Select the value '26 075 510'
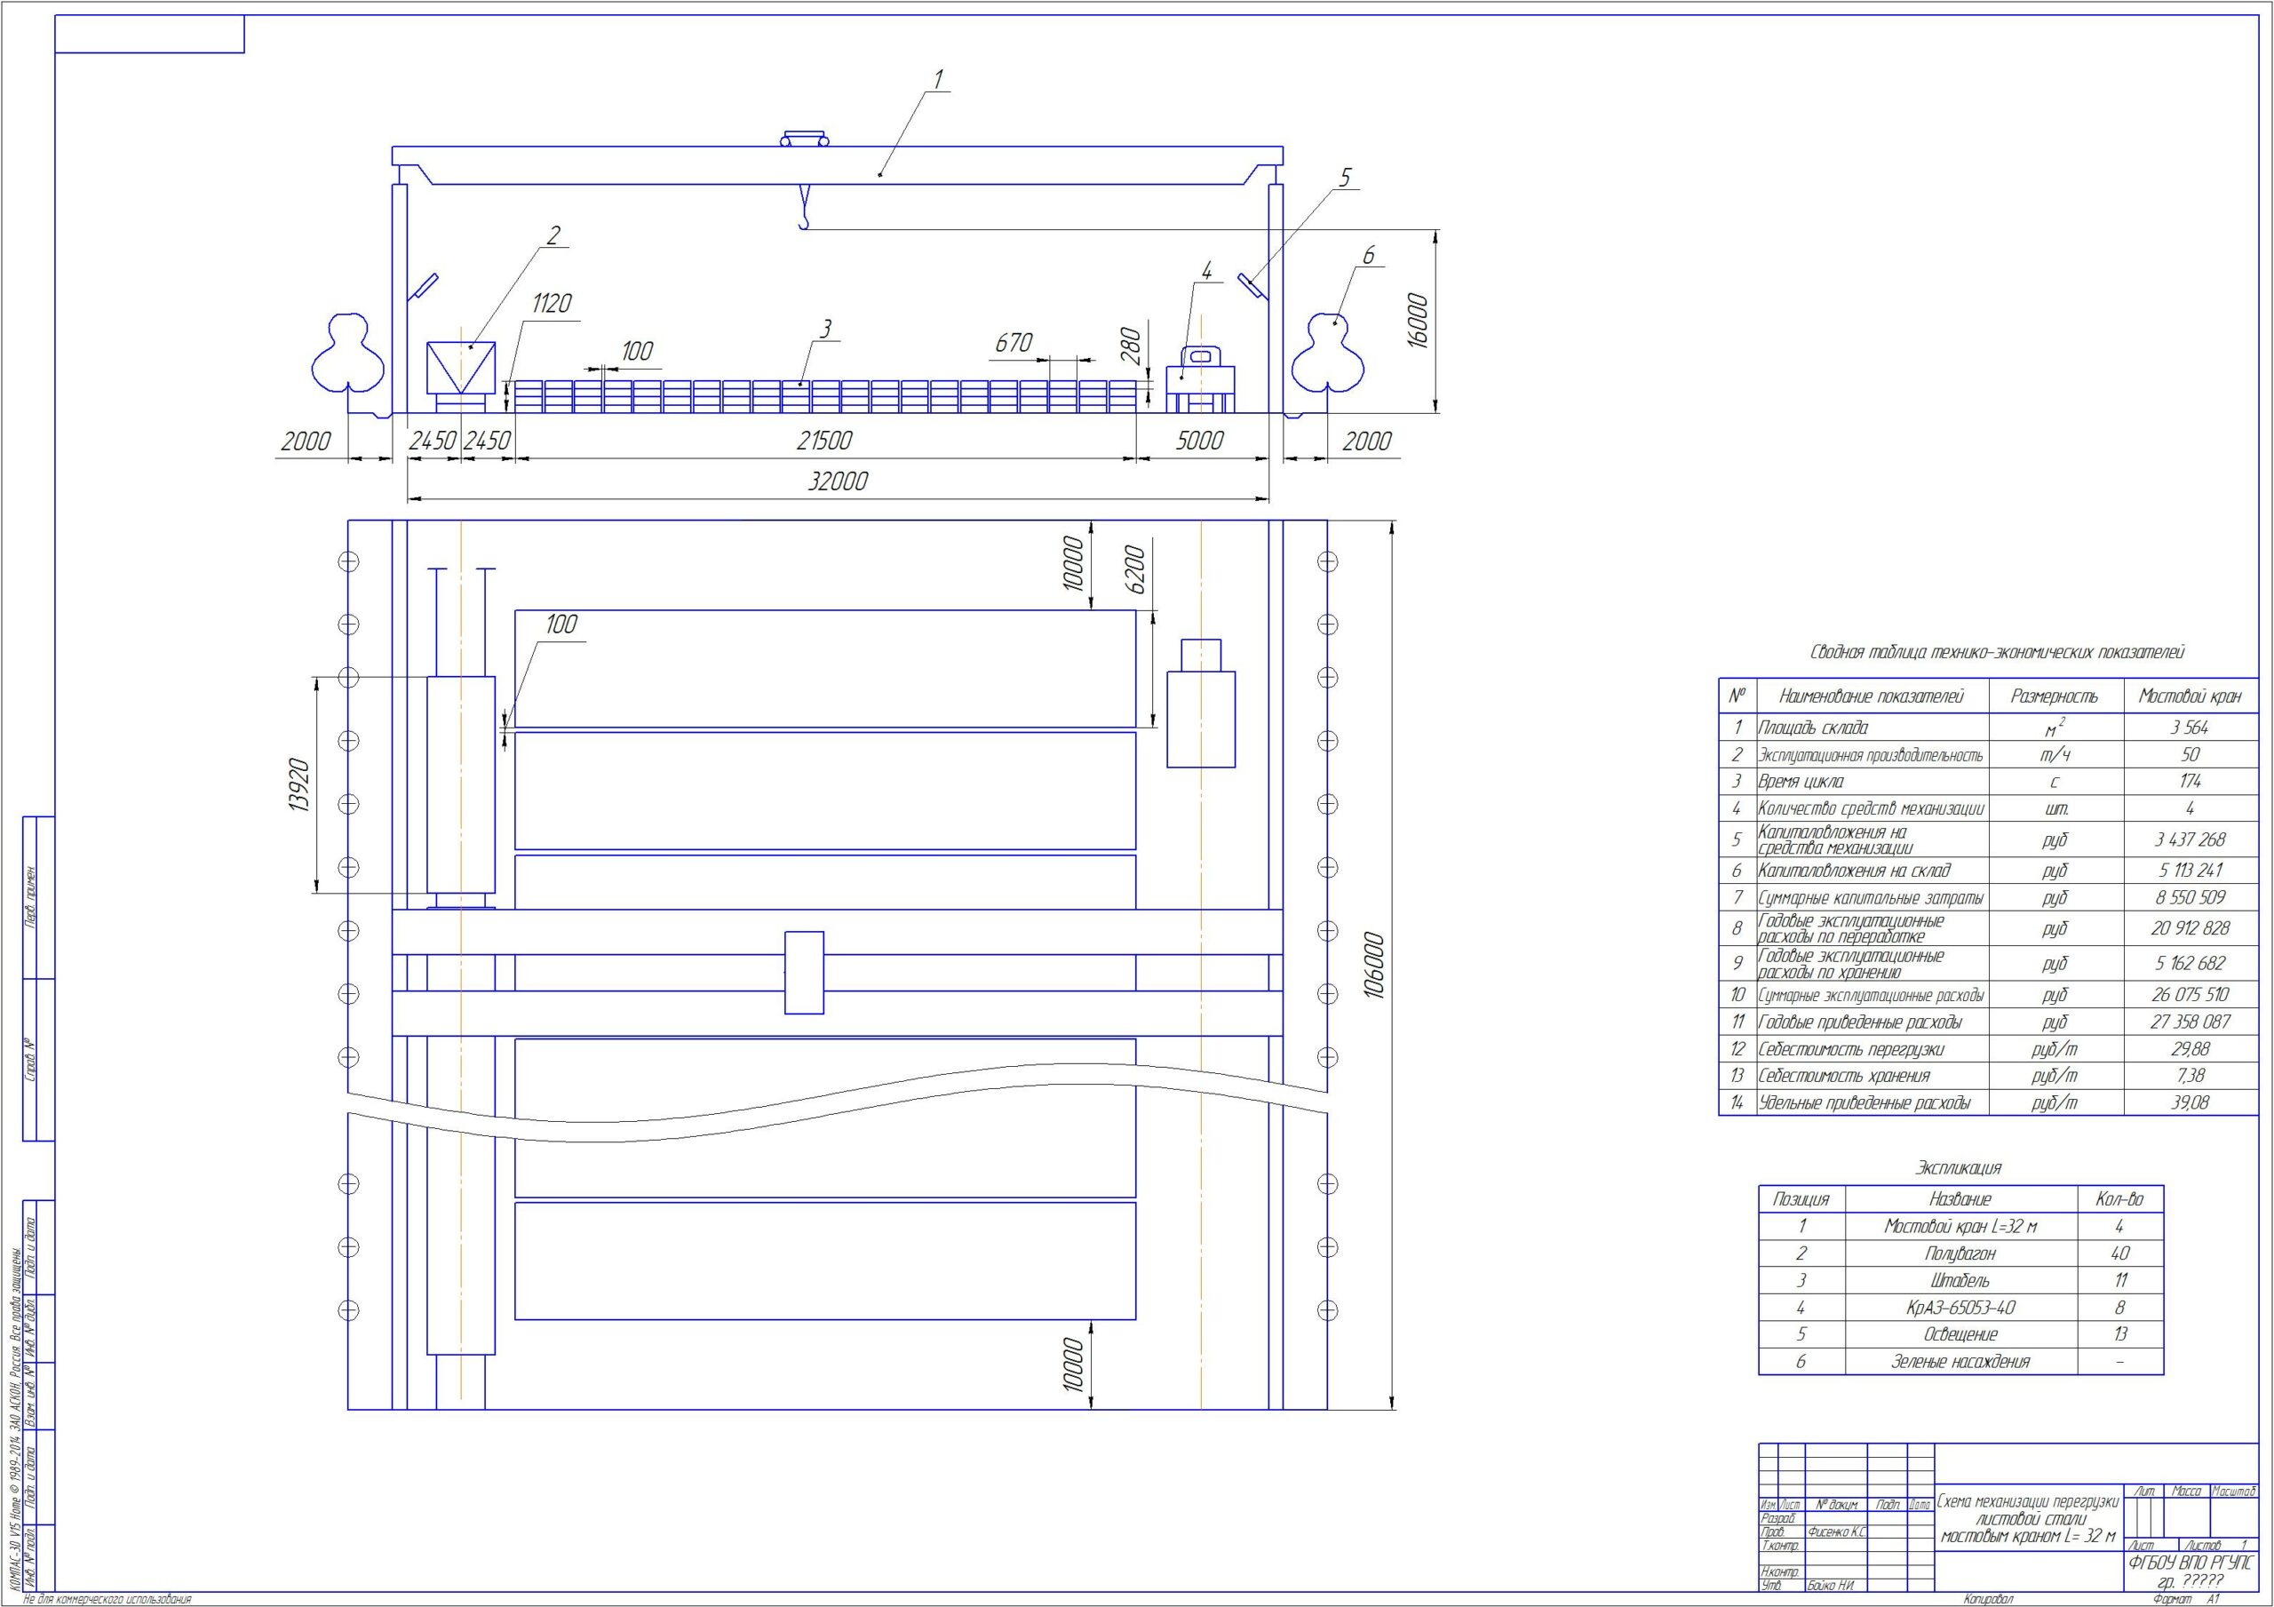The width and height of the screenshot is (2274, 1607). (2190, 995)
